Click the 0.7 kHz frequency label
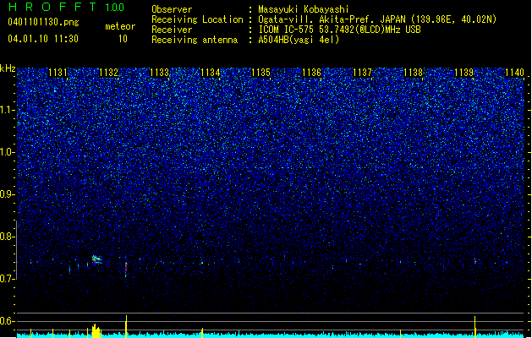The width and height of the screenshot is (532, 338). [7, 279]
